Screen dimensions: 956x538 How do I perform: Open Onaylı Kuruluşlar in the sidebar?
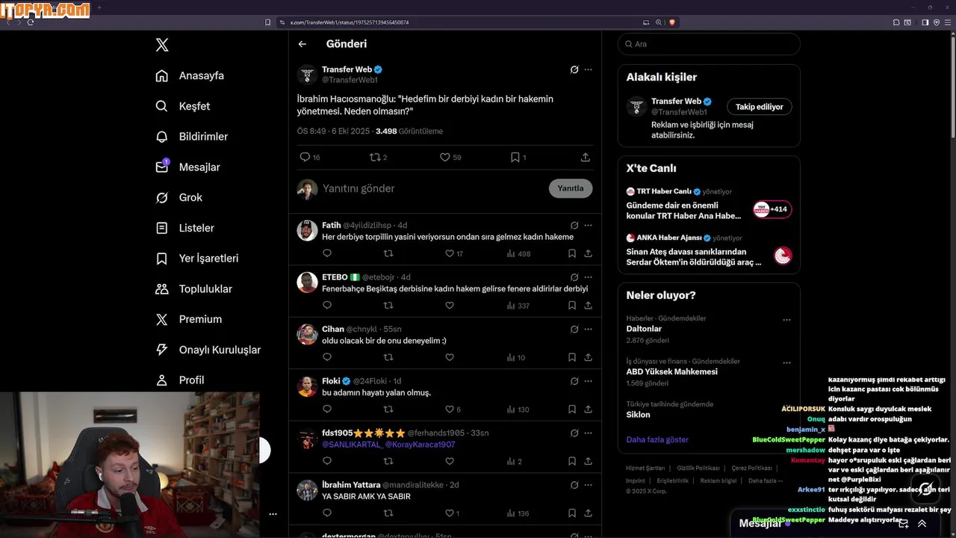click(208, 350)
